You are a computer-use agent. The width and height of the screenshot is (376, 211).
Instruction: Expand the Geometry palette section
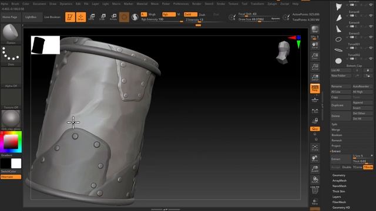338,175
